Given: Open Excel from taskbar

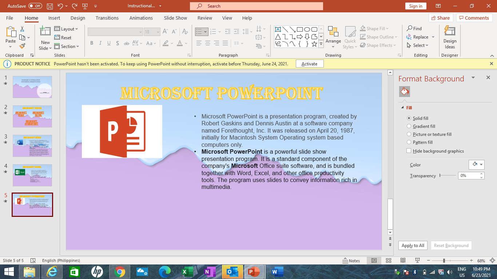Looking at the screenshot, I should click(188, 271).
